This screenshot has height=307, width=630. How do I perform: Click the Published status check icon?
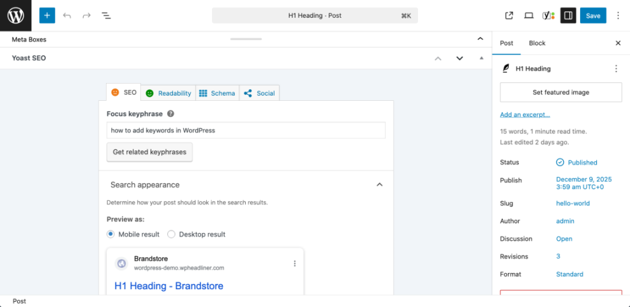click(x=560, y=162)
